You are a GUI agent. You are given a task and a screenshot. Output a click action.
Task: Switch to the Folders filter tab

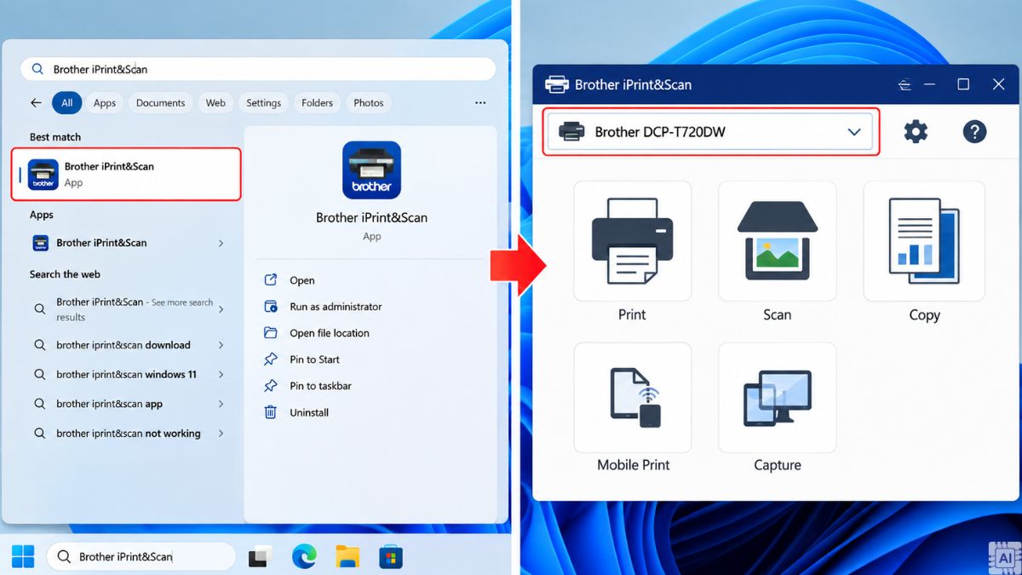click(317, 103)
